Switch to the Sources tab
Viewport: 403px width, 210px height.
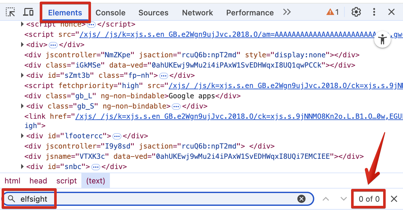[153, 13]
